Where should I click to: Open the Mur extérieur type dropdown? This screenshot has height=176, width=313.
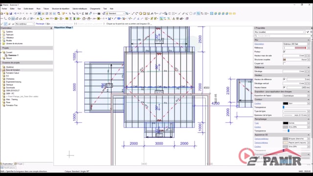click(x=25, y=24)
